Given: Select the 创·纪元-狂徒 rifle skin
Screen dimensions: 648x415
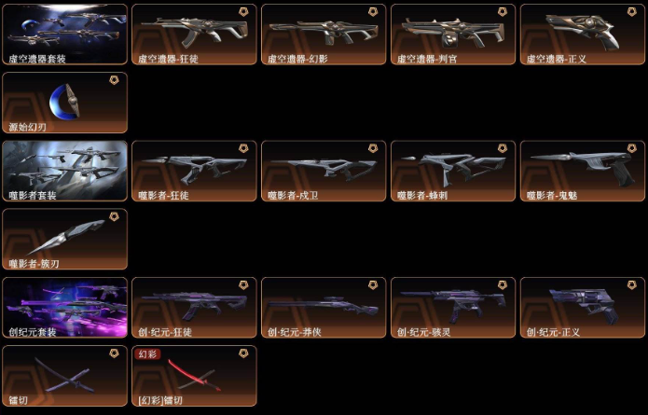Looking at the screenshot, I should click(194, 308).
